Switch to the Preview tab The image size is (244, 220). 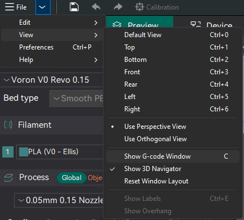[x=139, y=22]
